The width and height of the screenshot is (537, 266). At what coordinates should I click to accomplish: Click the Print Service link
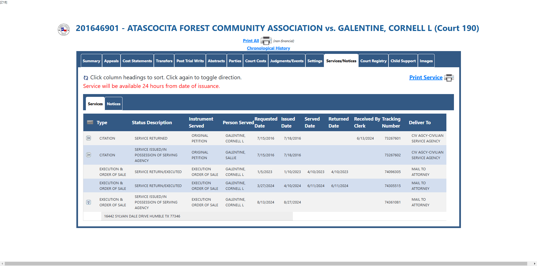click(x=426, y=78)
